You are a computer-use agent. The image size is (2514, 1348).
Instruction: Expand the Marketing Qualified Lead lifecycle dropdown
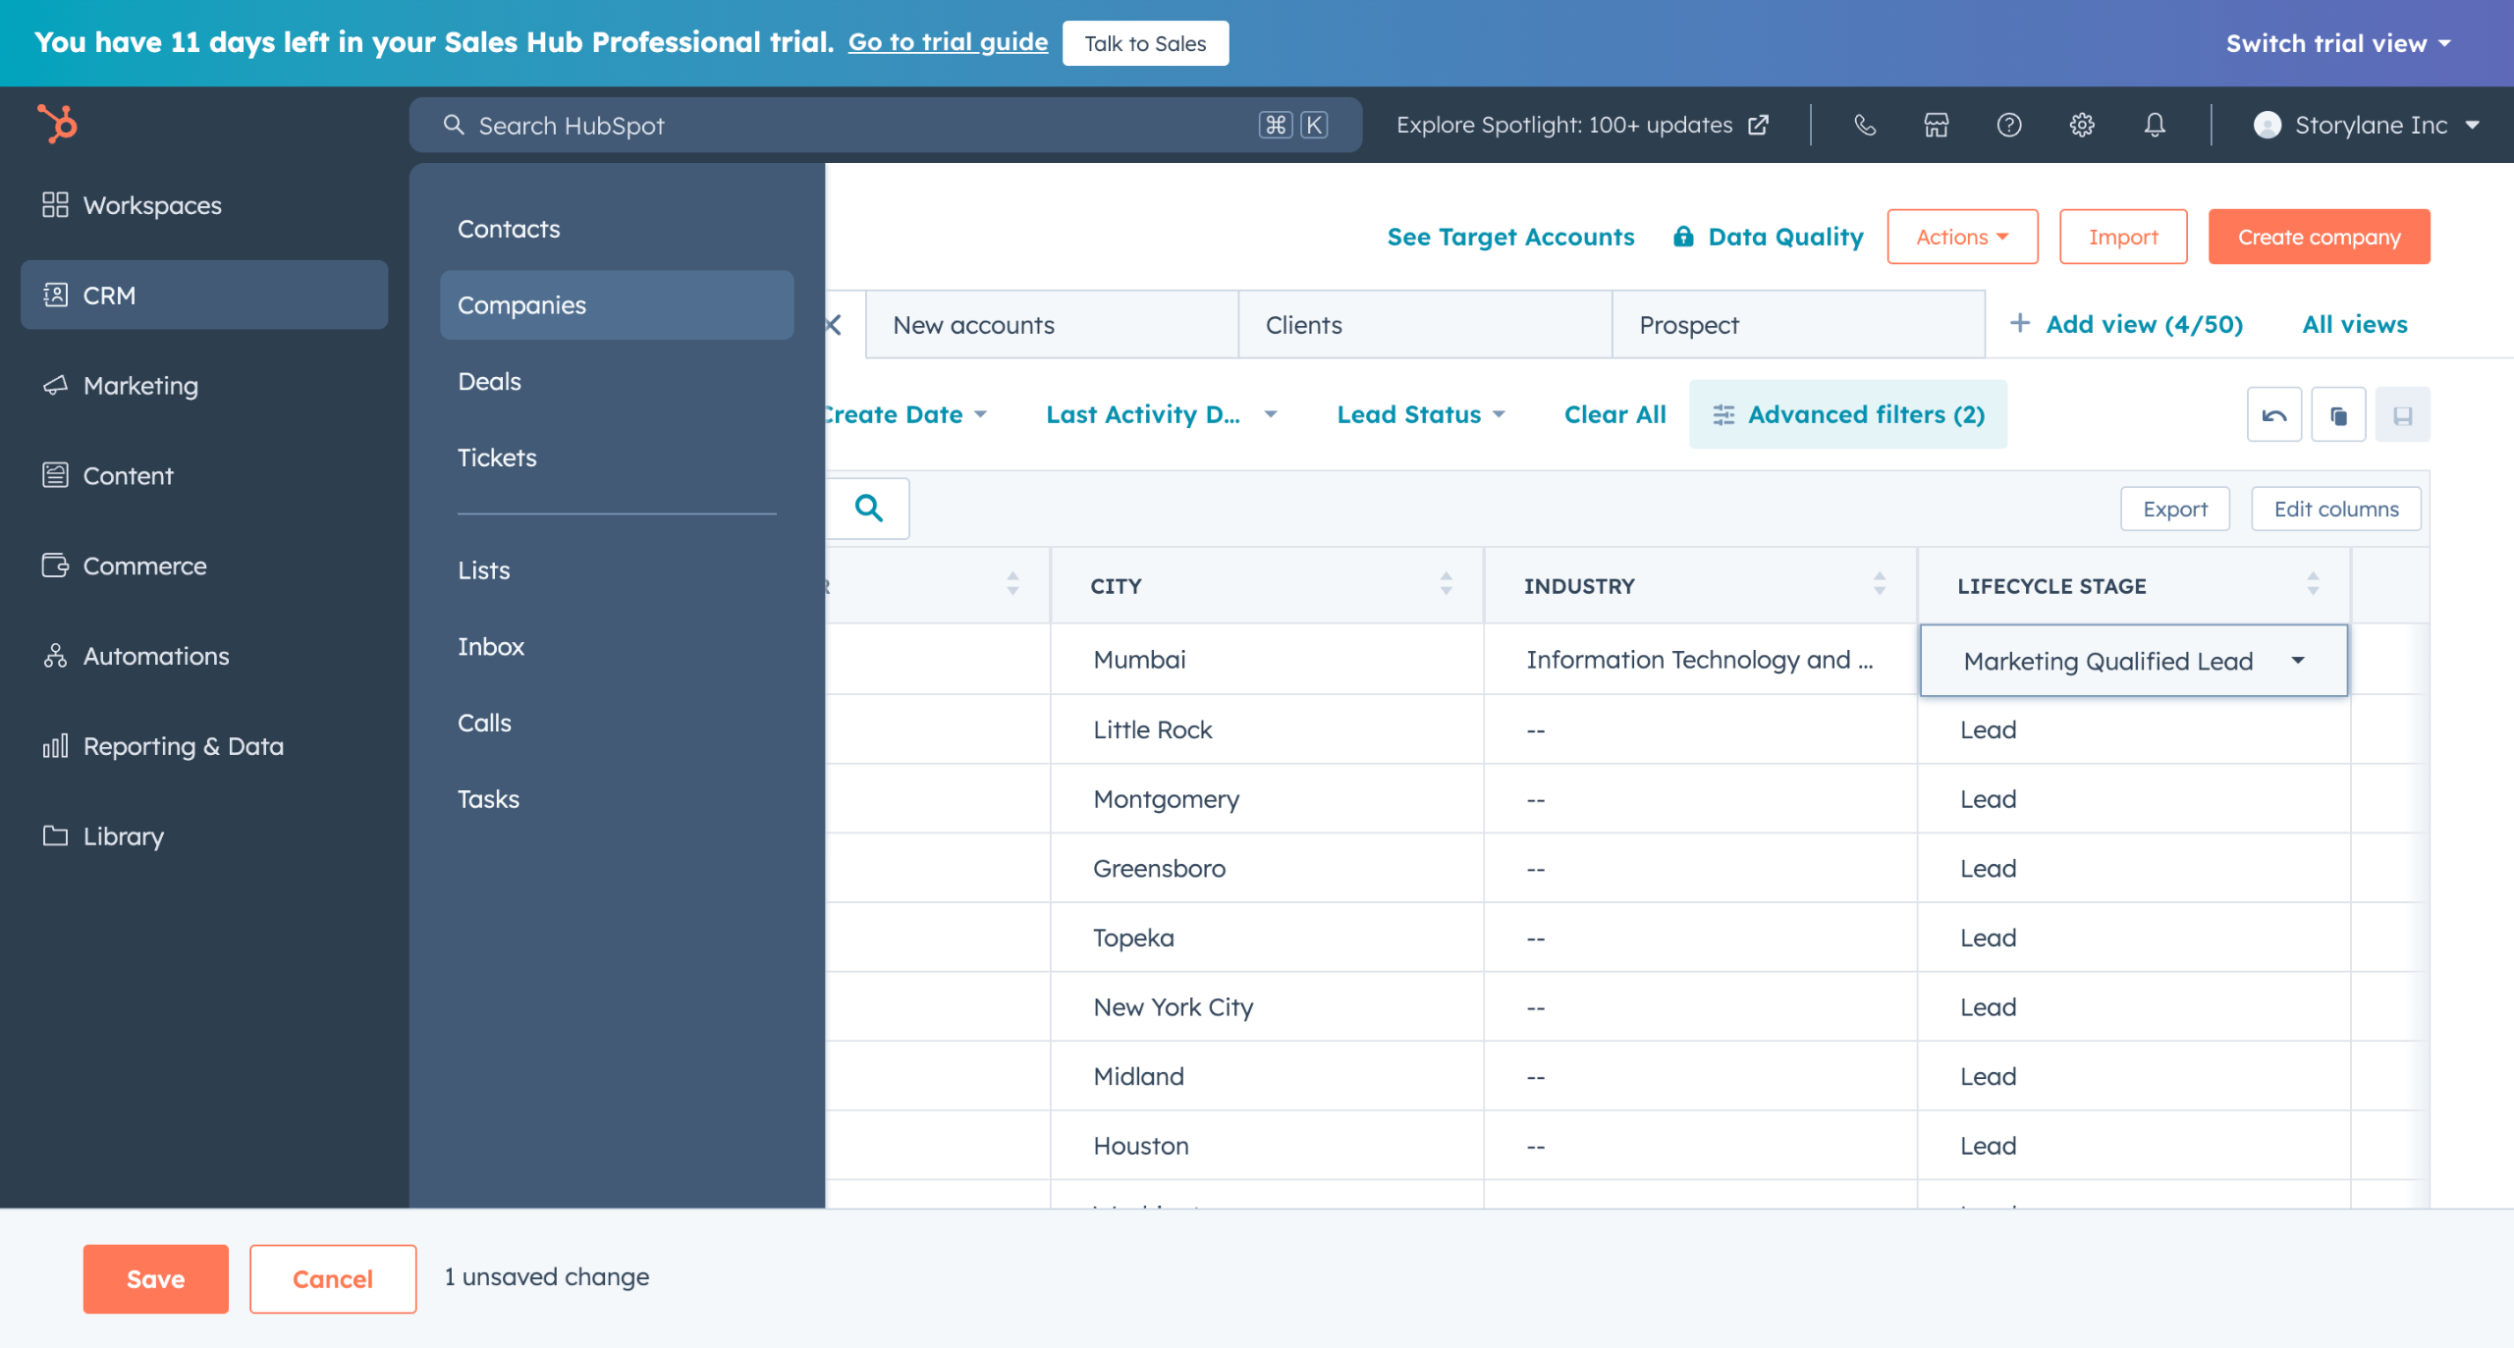coord(2133,661)
